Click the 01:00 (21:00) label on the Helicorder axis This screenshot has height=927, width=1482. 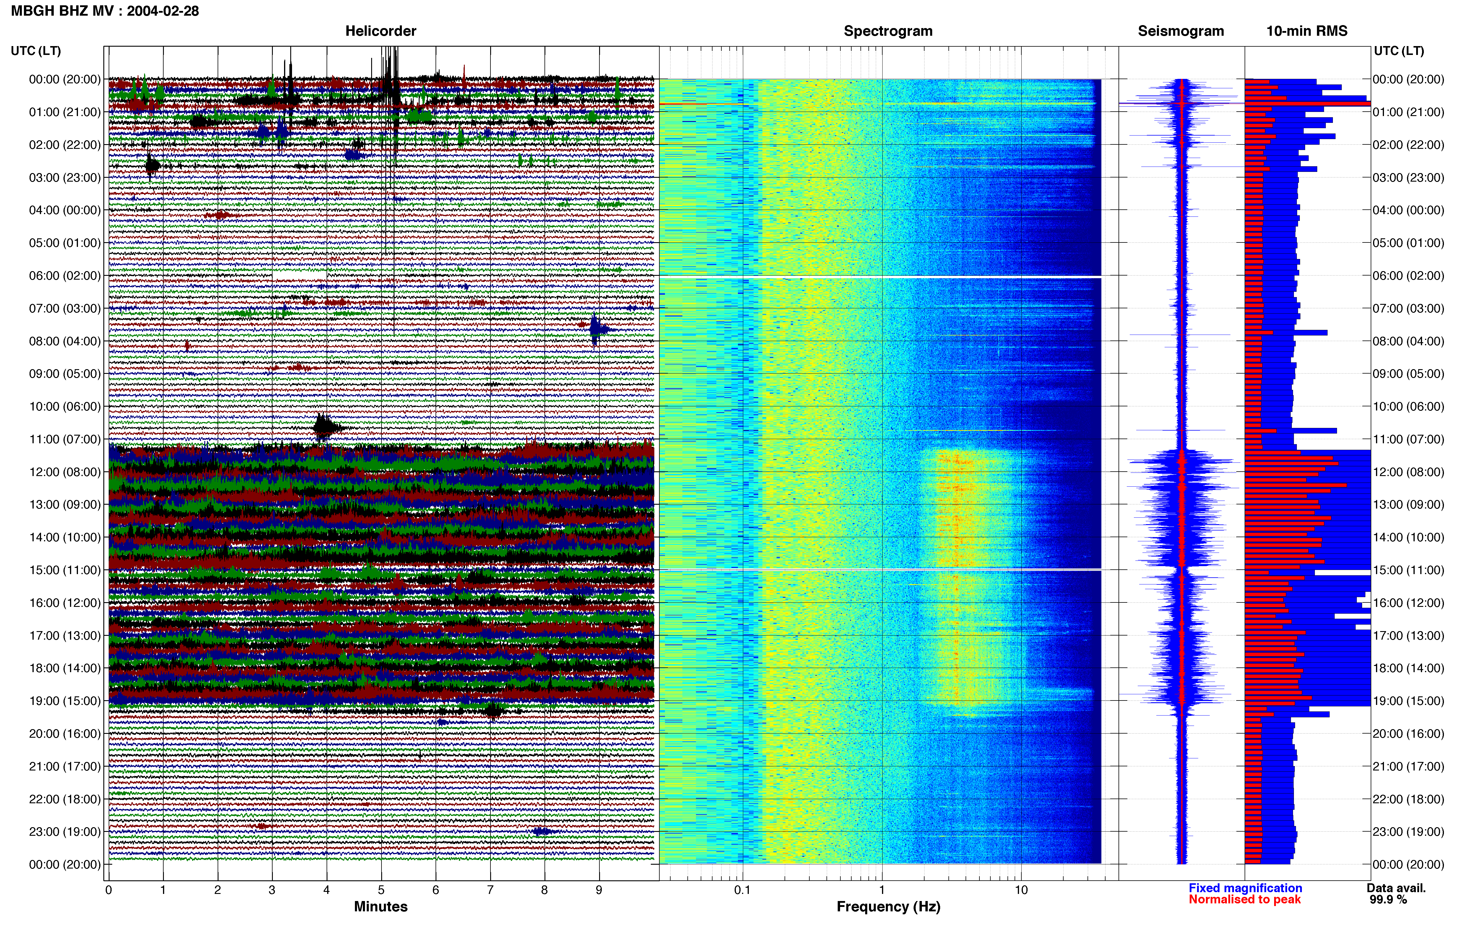point(64,112)
